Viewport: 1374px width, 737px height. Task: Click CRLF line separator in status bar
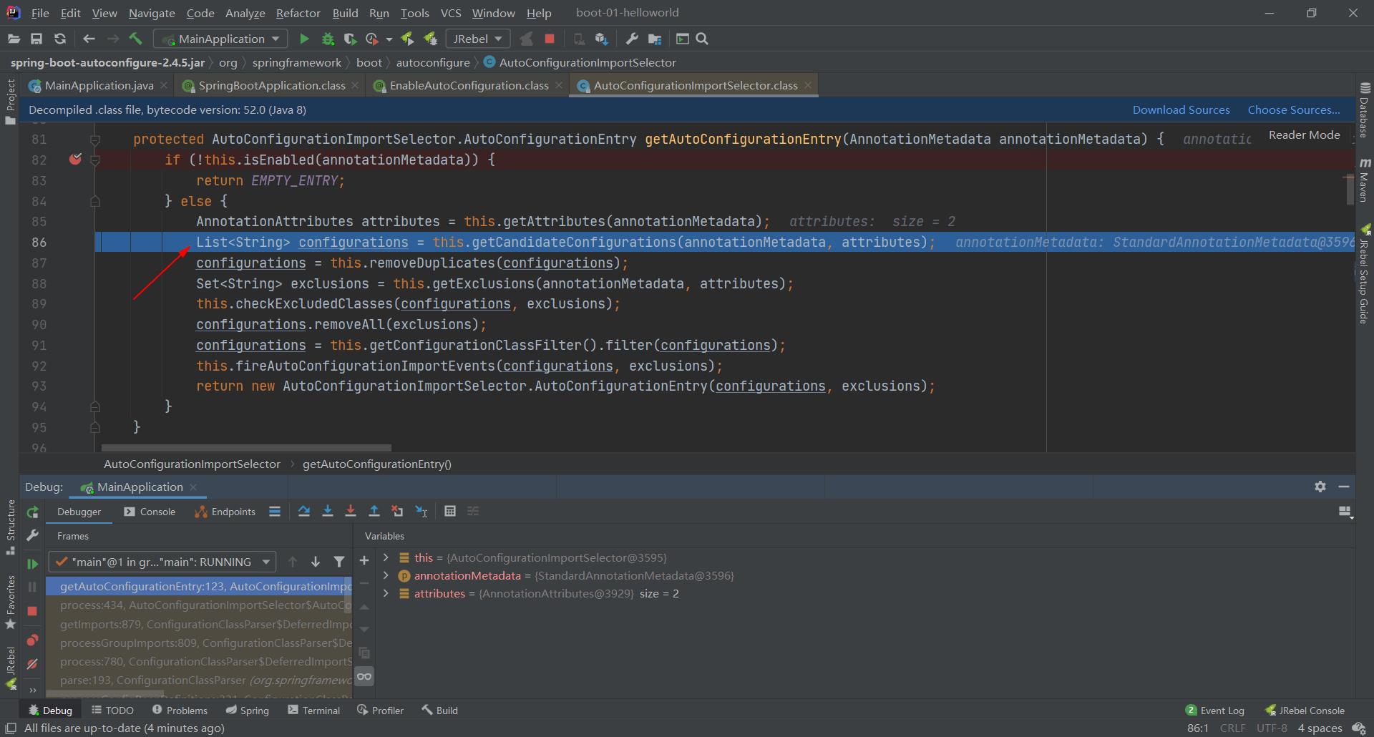click(x=1232, y=728)
